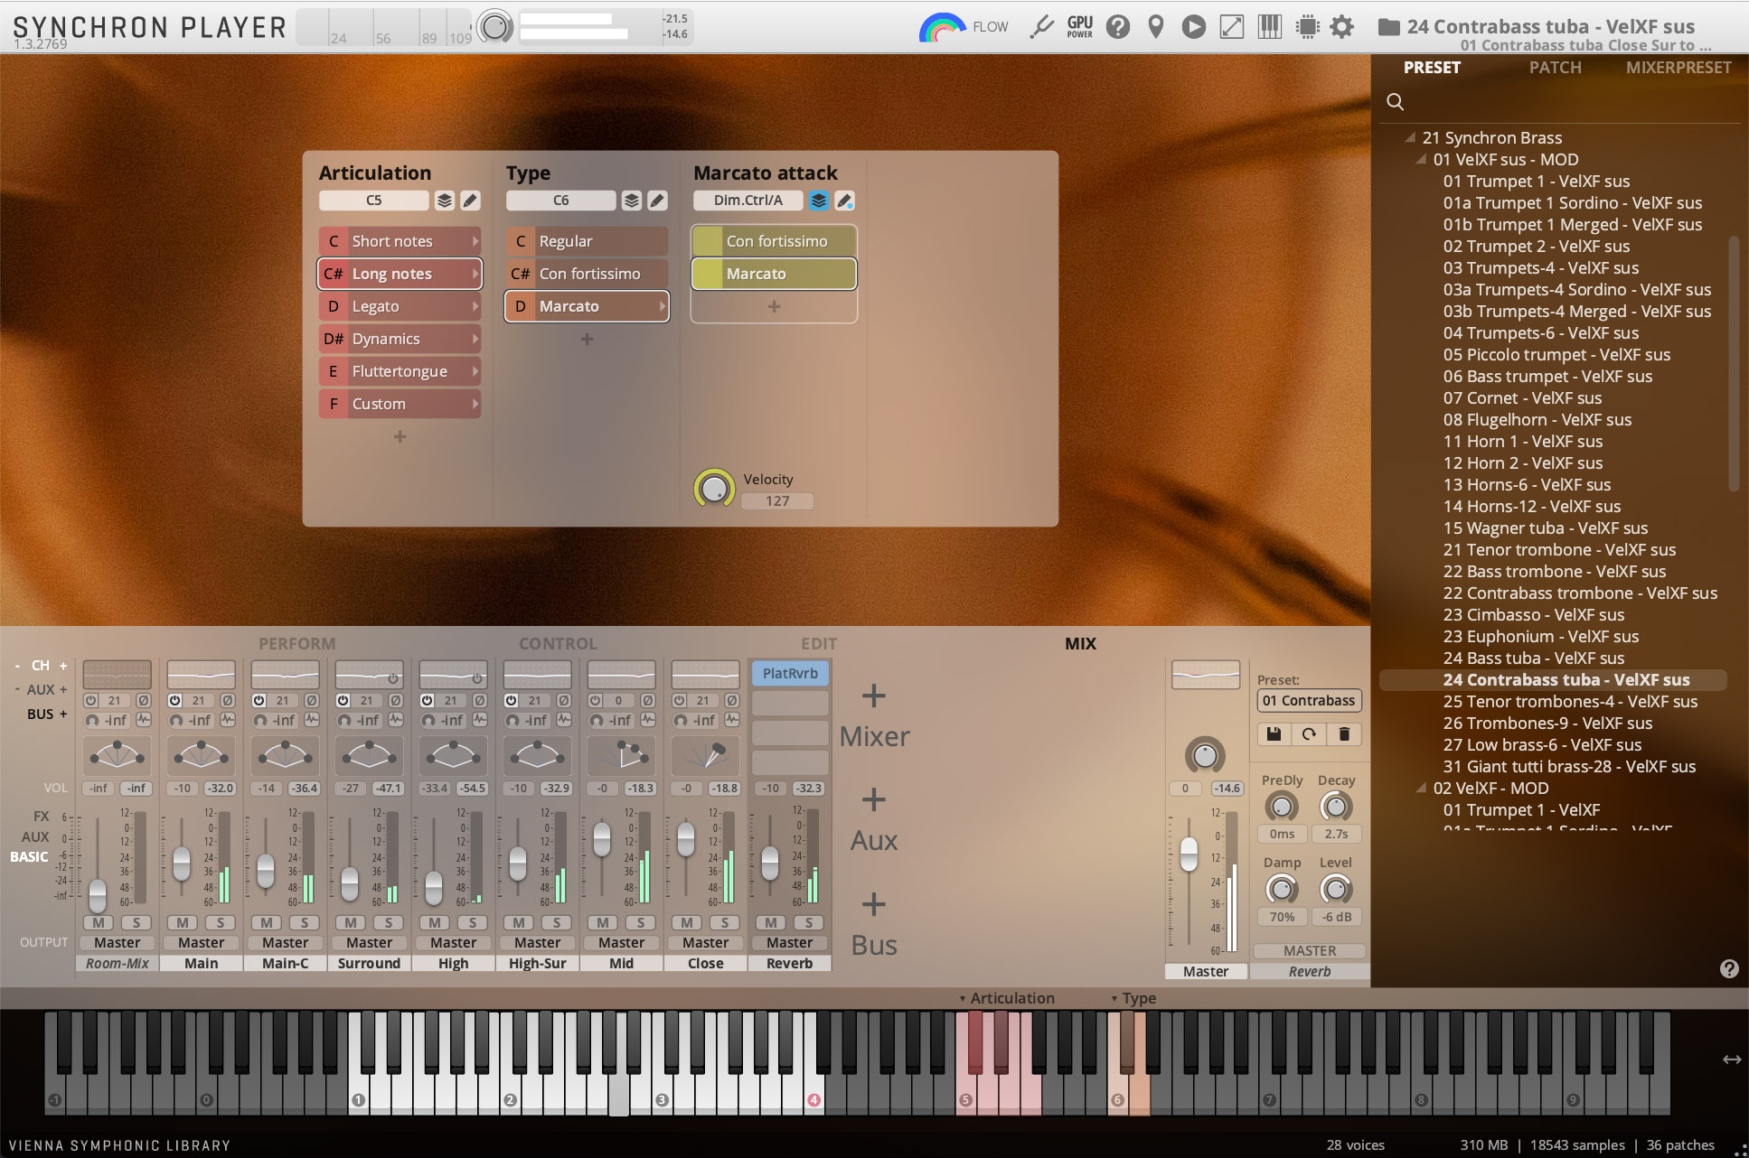Click the location pin icon

[x=1155, y=27]
